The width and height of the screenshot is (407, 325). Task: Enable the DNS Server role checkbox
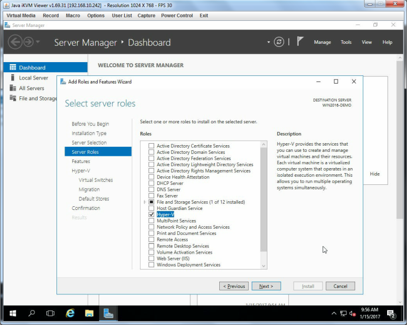coord(151,189)
